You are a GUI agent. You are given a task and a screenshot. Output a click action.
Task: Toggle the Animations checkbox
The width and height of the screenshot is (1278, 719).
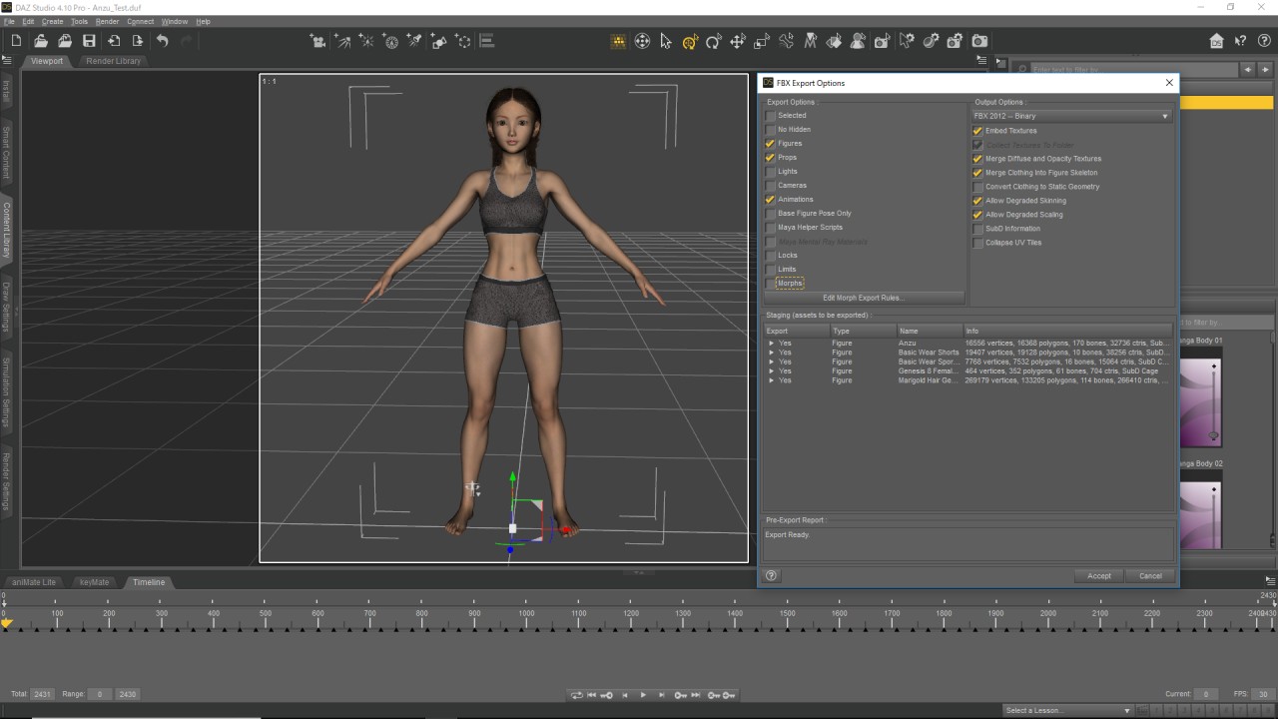(771, 200)
